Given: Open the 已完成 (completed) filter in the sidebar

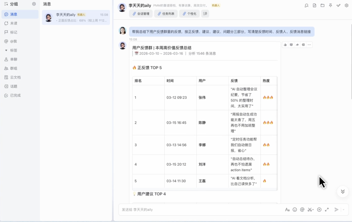Looking at the screenshot, I should 15,95.
